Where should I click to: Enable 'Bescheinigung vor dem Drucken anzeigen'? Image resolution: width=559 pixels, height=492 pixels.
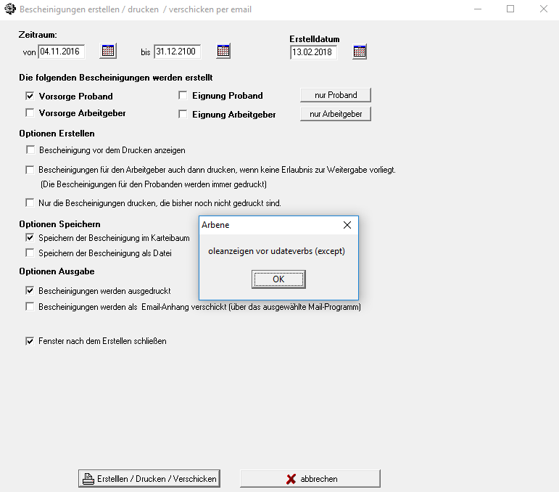30,150
